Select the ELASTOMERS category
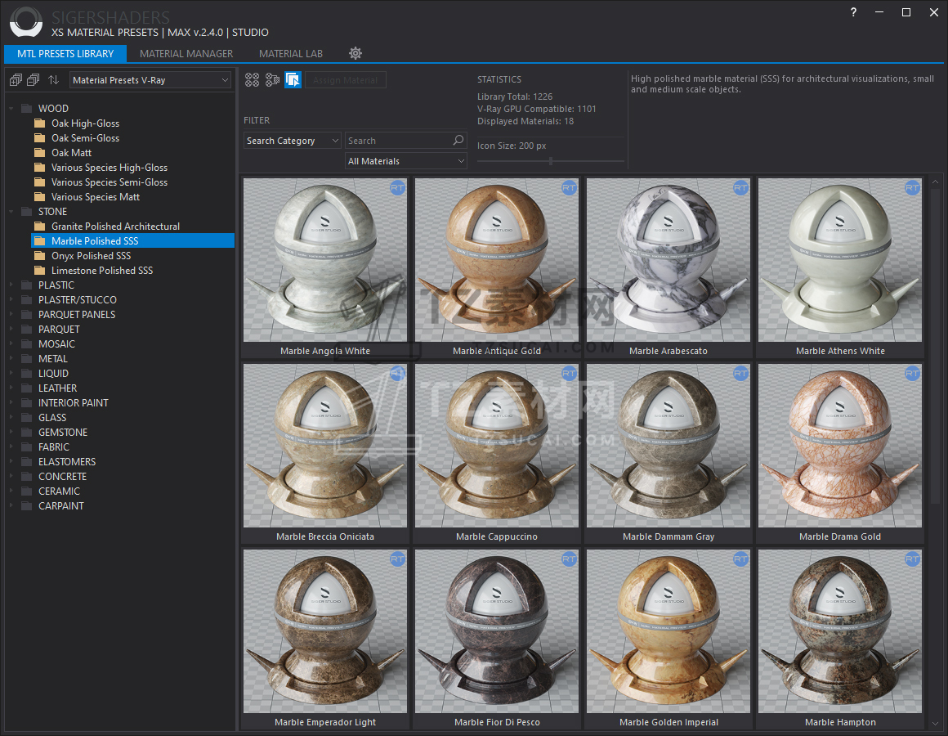 (67, 462)
